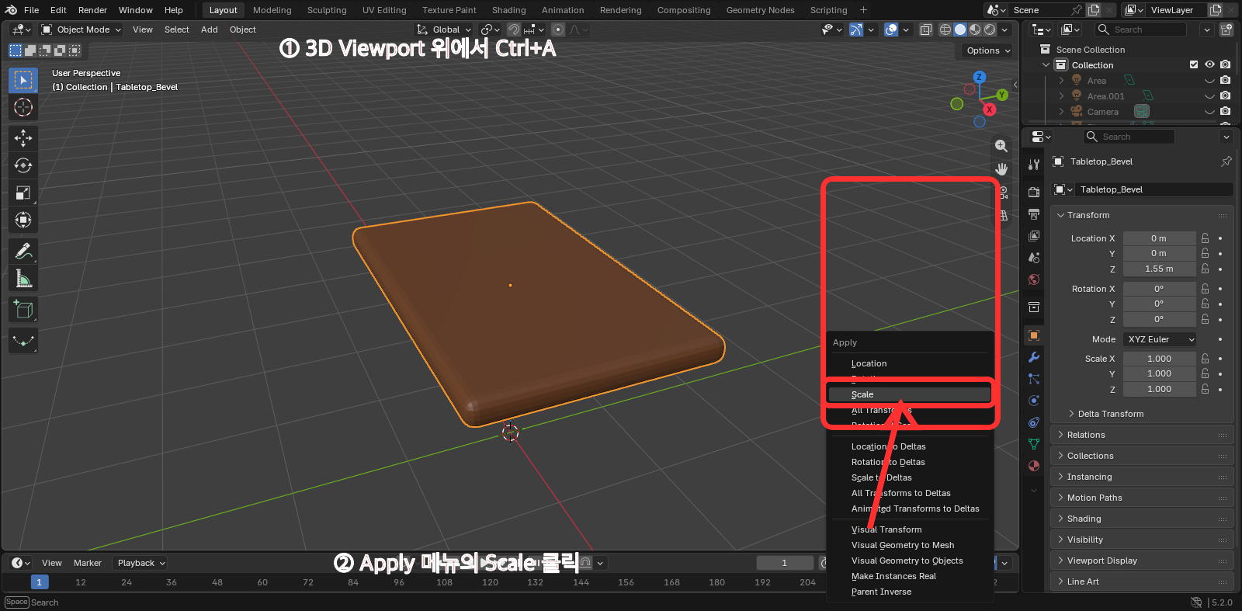
Task: Switch to the Modeling workspace tab
Action: (x=272, y=10)
